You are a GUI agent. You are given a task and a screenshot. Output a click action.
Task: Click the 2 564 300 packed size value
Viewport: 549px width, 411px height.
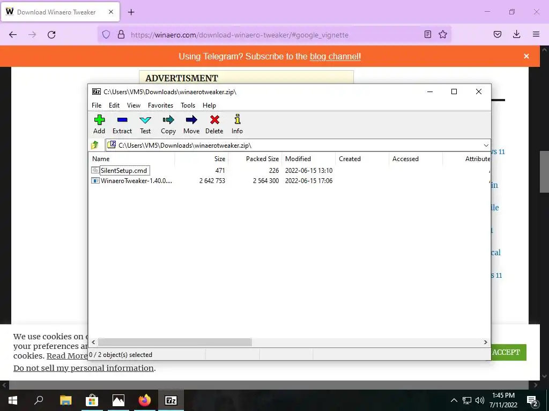tap(266, 181)
